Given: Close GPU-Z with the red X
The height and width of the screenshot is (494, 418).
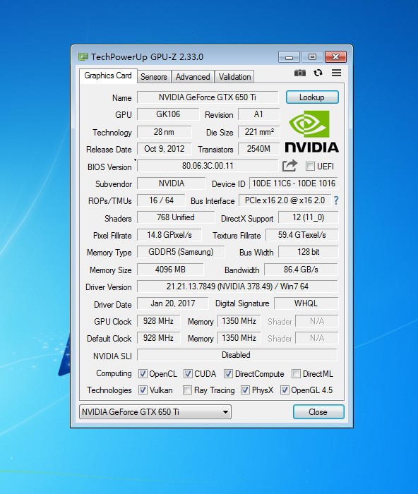Looking at the screenshot, I should pyautogui.click(x=335, y=57).
